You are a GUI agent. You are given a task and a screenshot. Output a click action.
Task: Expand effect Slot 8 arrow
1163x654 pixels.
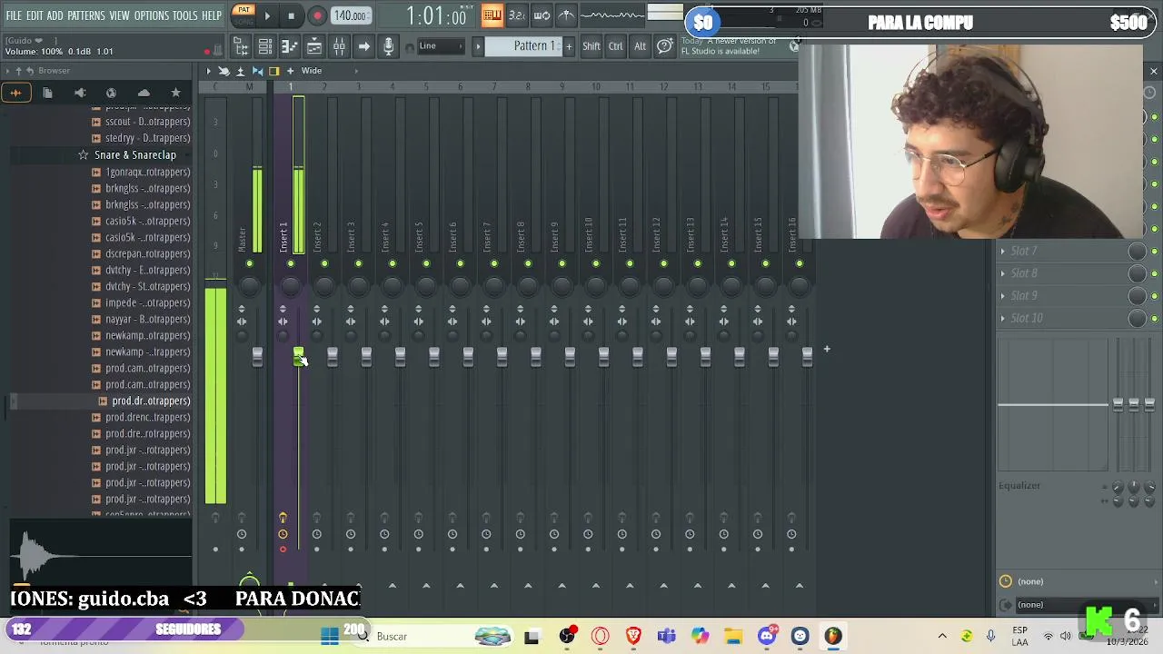(1003, 273)
